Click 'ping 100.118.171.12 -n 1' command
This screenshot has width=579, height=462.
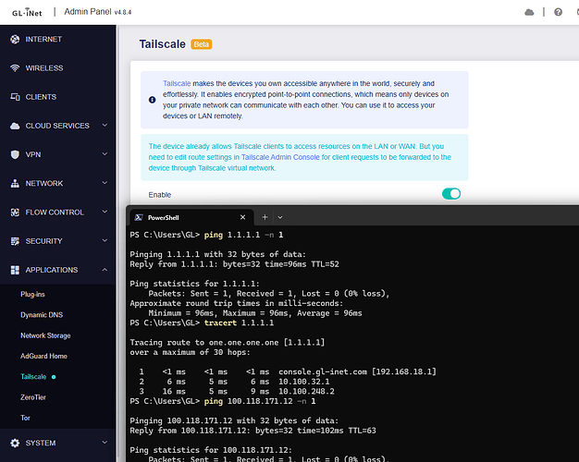pyautogui.click(x=260, y=401)
